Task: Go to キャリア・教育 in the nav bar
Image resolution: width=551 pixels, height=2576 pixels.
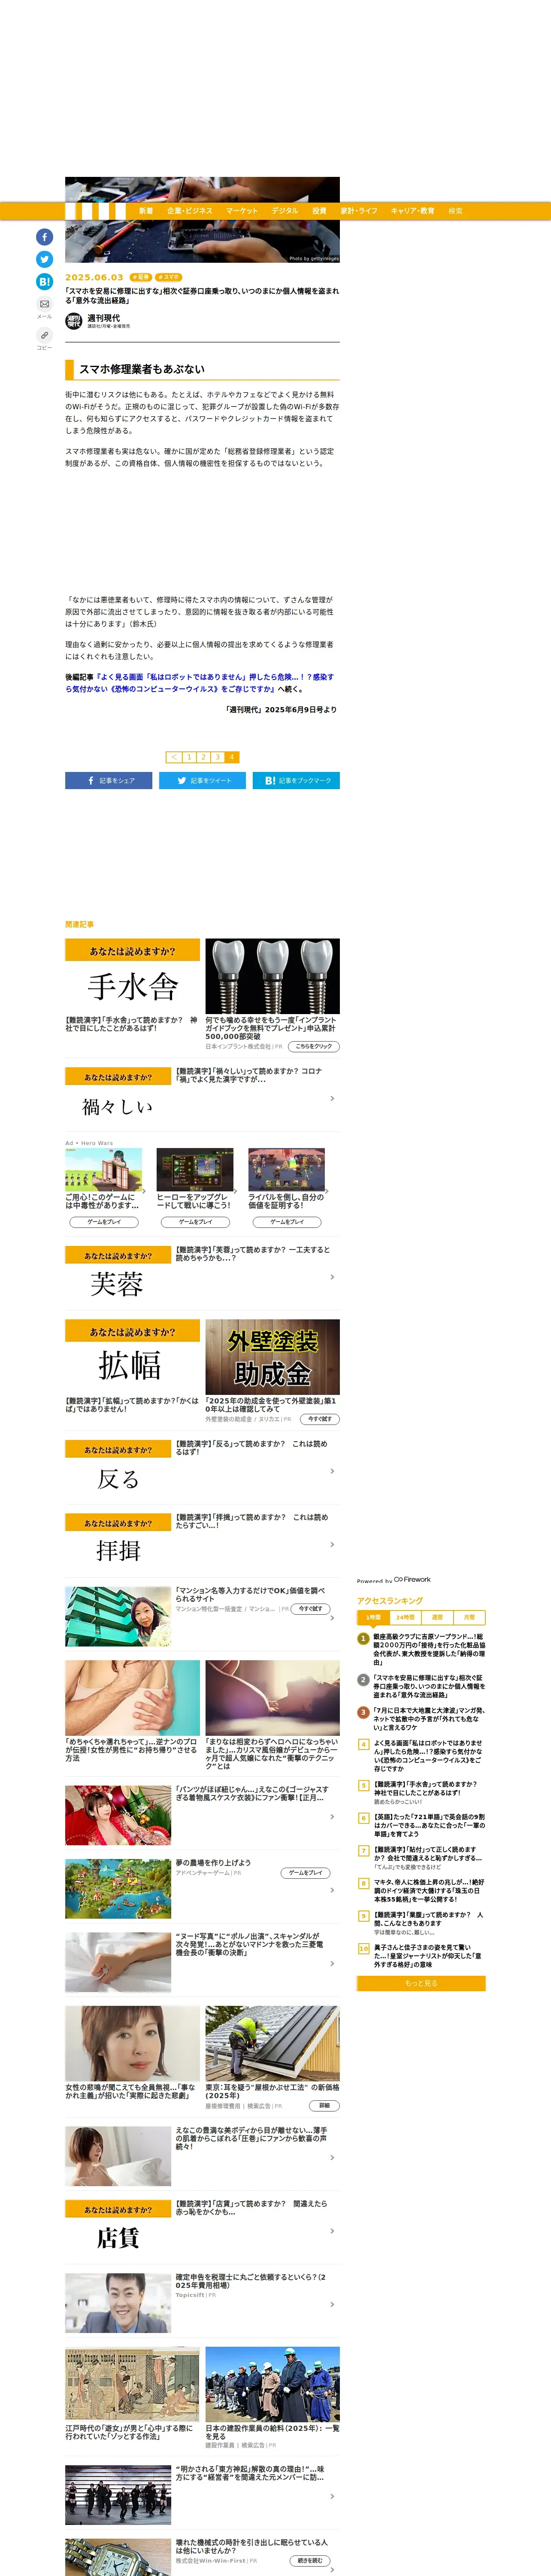Action: [x=413, y=211]
